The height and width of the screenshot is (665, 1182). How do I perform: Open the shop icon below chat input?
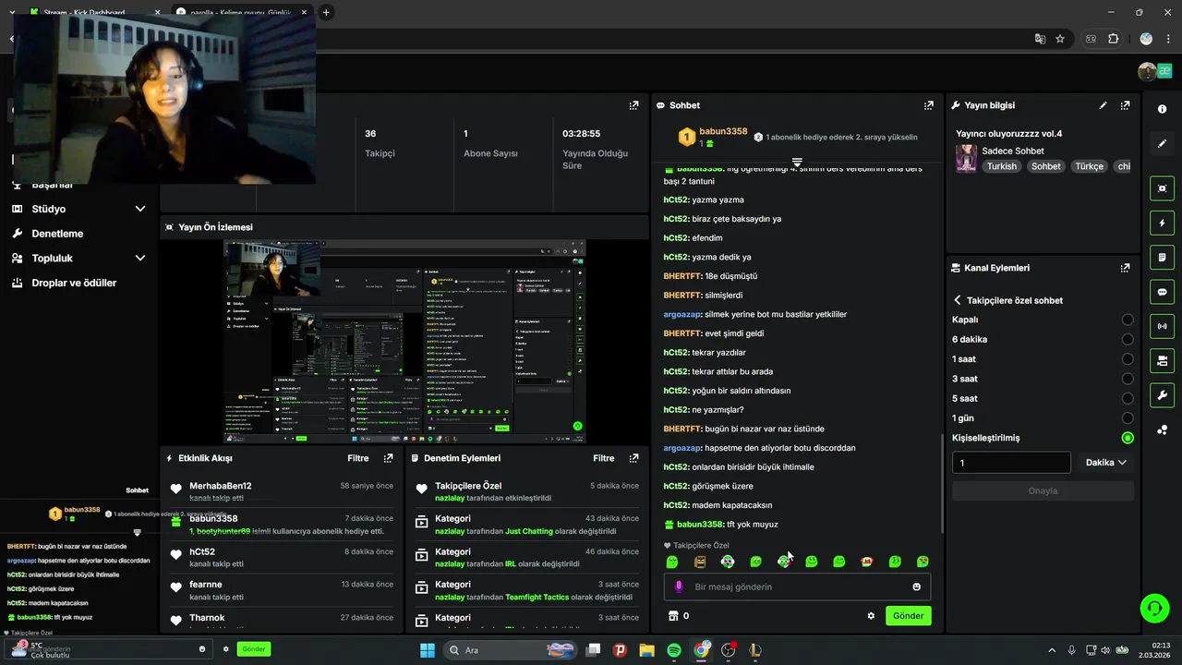point(673,616)
